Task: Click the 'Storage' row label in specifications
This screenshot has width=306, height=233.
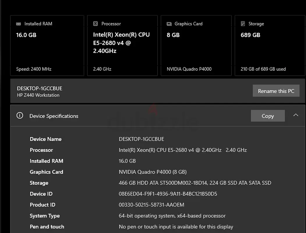Action: [39, 183]
